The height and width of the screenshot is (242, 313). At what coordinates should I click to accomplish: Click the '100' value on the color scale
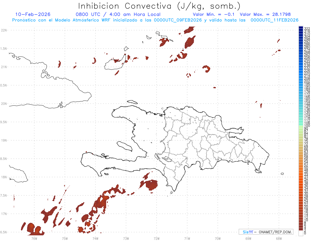point(307,126)
